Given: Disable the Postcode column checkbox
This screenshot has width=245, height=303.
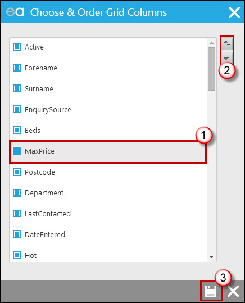Looking at the screenshot, I should point(17,172).
